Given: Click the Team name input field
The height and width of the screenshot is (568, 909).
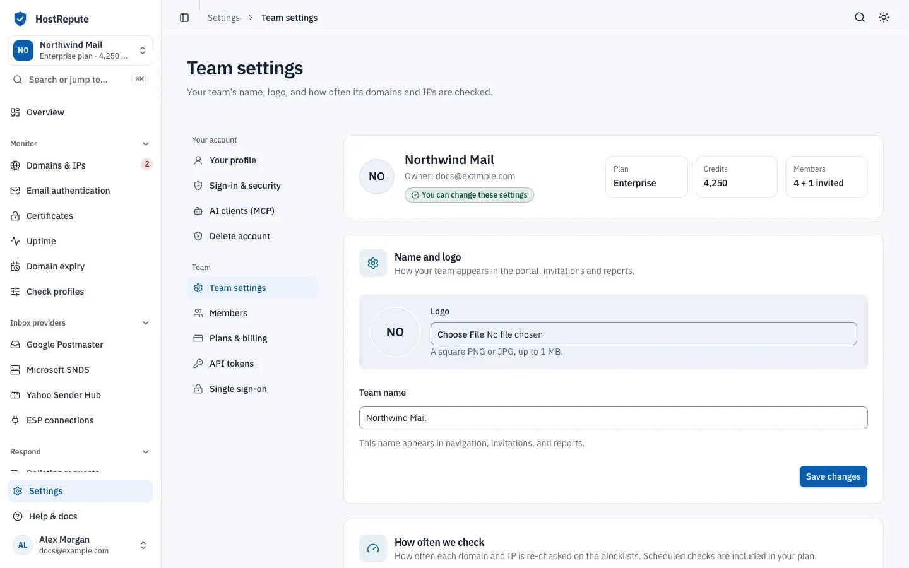Looking at the screenshot, I should (x=613, y=418).
